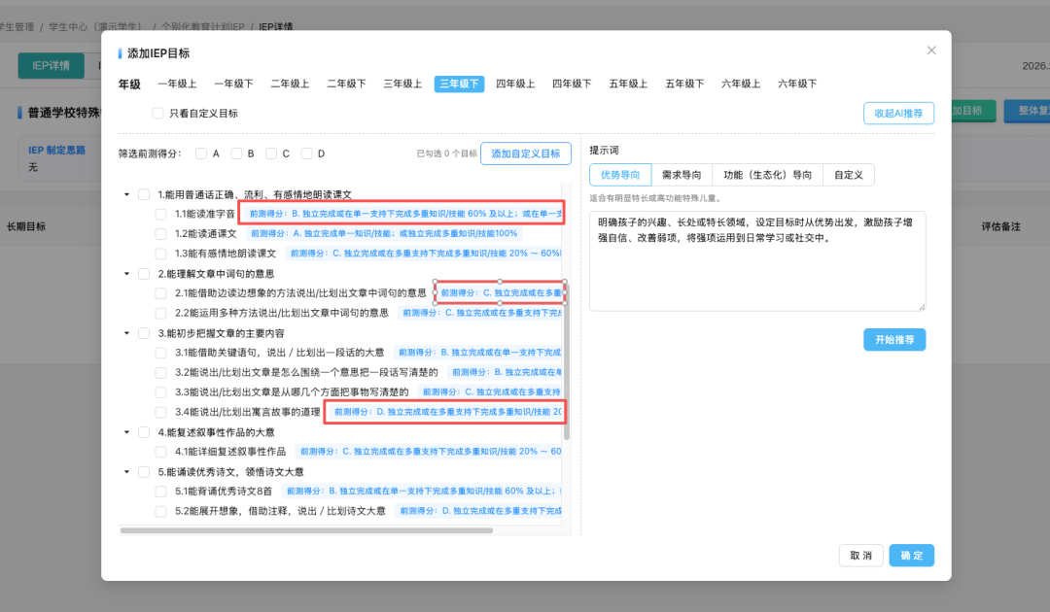Check goal 3.能初步把握文章的主要内容
The image size is (1050, 612).
(144, 333)
